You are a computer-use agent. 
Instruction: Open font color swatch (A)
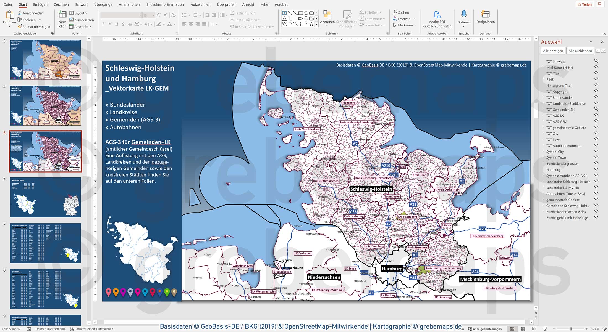(x=169, y=24)
